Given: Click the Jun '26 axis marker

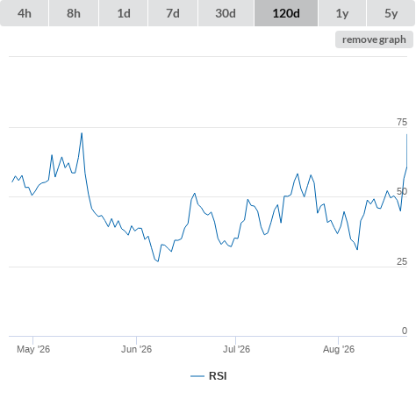Looking at the screenshot, I should [x=136, y=349].
